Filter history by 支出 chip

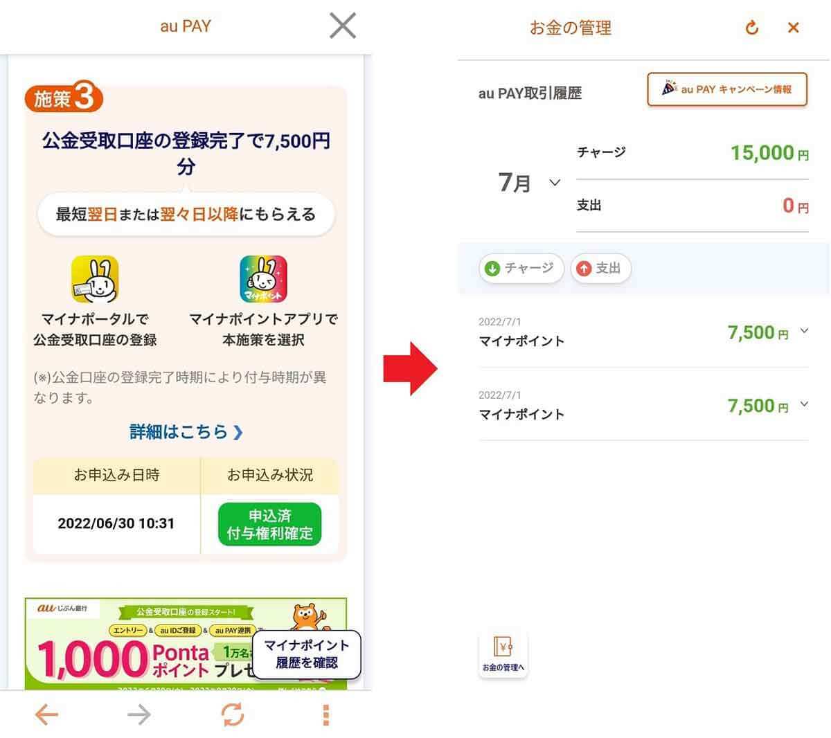600,268
